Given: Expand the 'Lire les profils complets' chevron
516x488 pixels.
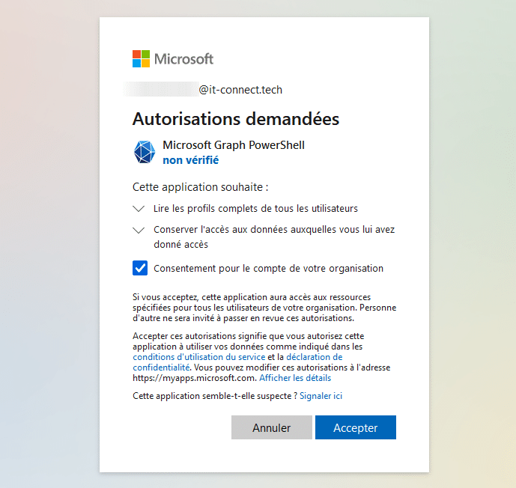Looking at the screenshot, I should 139,208.
